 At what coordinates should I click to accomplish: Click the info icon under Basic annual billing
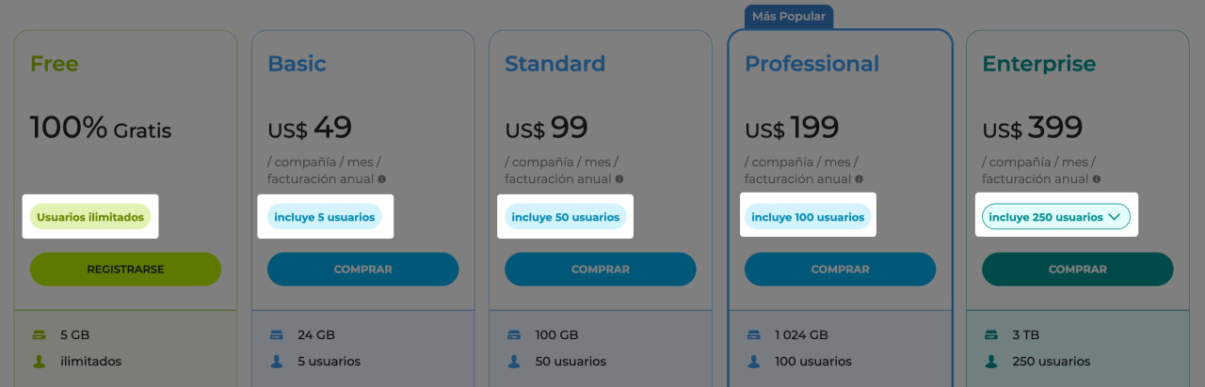click(x=382, y=178)
